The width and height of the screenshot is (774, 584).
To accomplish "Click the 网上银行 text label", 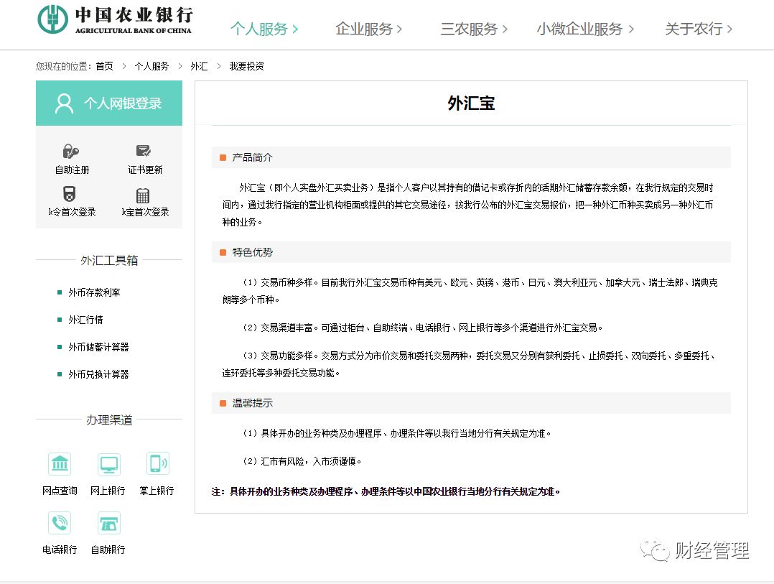I will (108, 491).
